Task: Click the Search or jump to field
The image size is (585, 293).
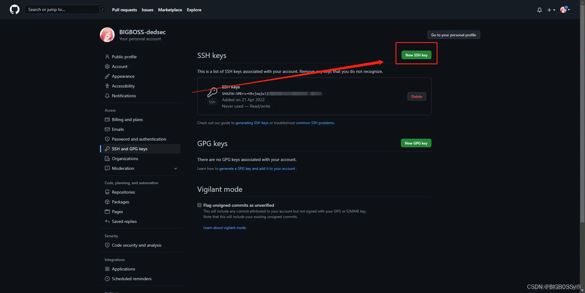Action: coord(66,9)
